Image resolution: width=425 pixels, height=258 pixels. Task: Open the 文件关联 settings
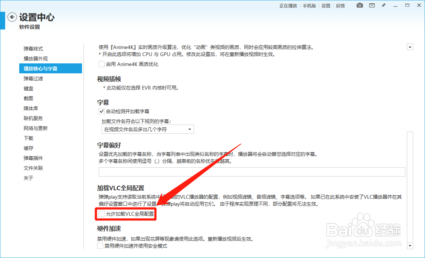50,168
